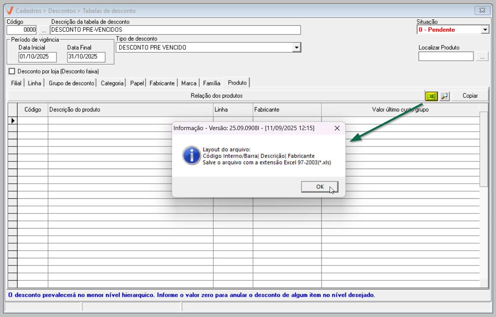The height and width of the screenshot is (317, 496).
Task: Enable Desconto por loja checkbox
Action: pyautogui.click(x=12, y=71)
